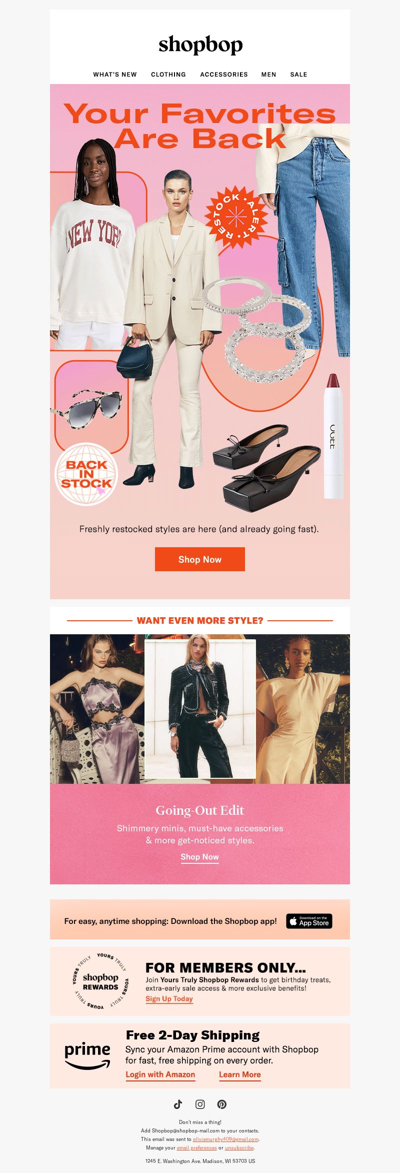Click the Amazon Prime logo

[x=87, y=1055]
